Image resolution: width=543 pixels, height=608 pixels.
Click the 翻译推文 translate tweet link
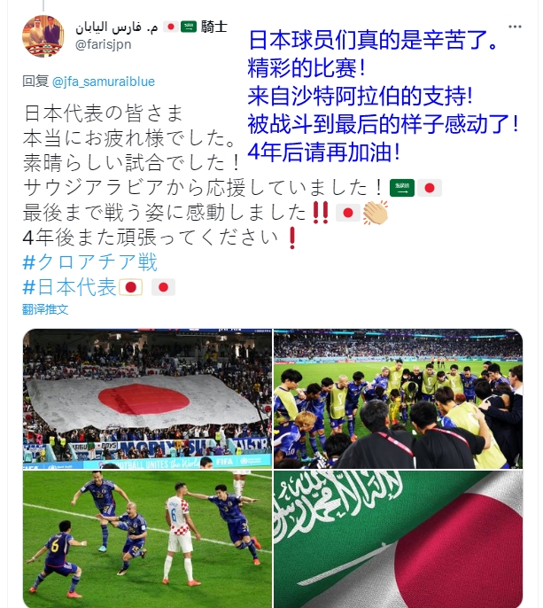pyautogui.click(x=45, y=309)
